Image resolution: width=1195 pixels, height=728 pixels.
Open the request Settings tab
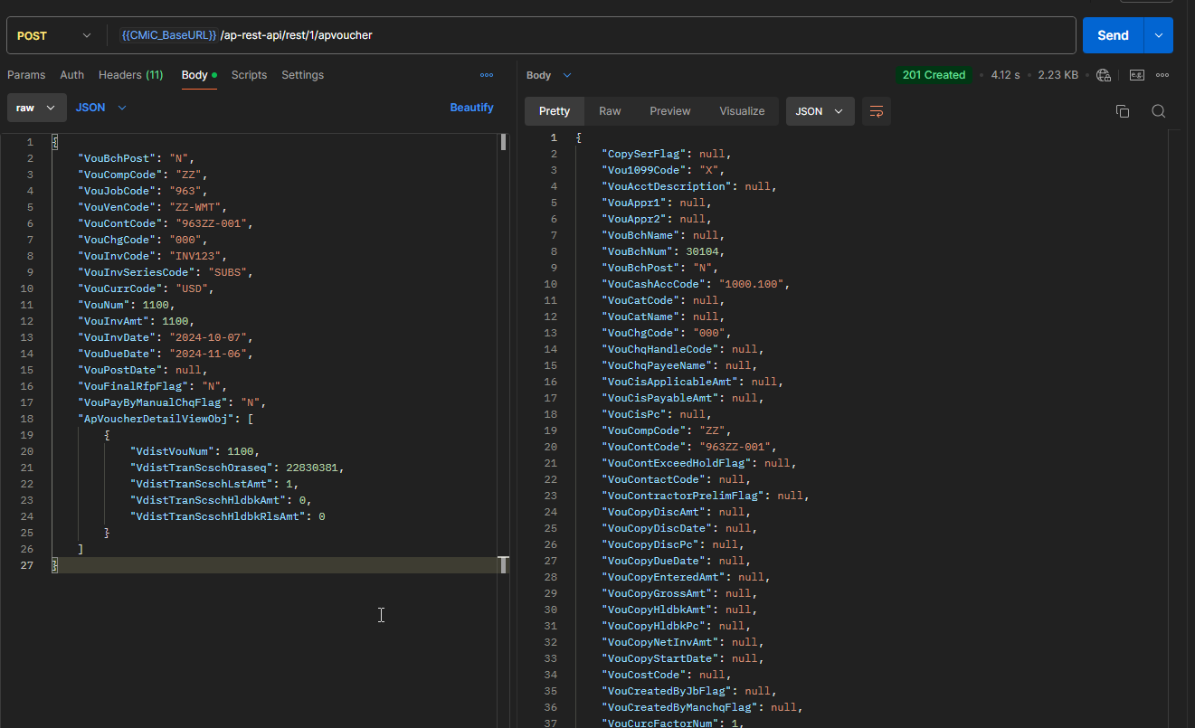302,75
